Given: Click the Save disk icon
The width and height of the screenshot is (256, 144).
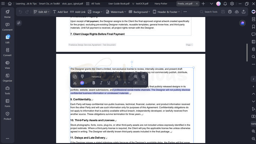Looking at the screenshot, I should click(x=223, y=12).
